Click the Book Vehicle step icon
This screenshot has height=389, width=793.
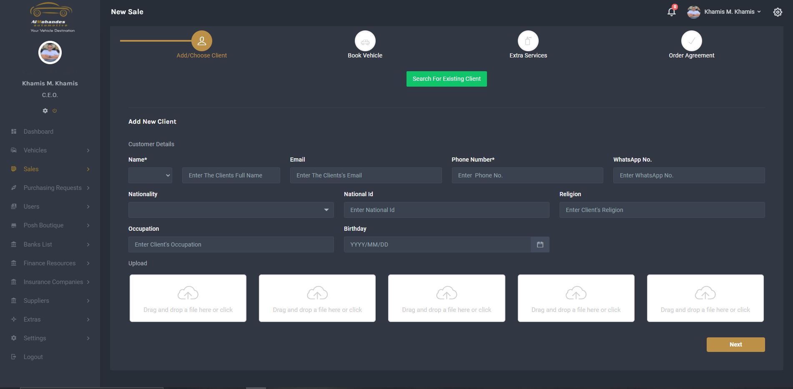365,41
